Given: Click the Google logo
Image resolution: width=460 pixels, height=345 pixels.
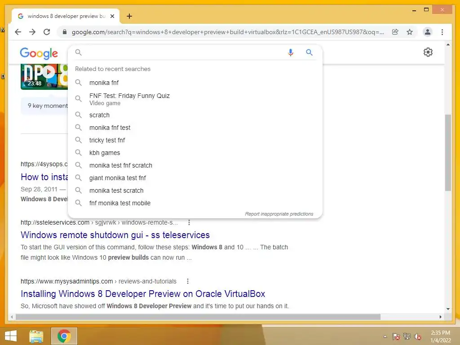Looking at the screenshot, I should point(39,53).
